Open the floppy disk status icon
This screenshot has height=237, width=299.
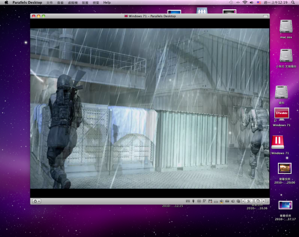[x=210, y=201]
